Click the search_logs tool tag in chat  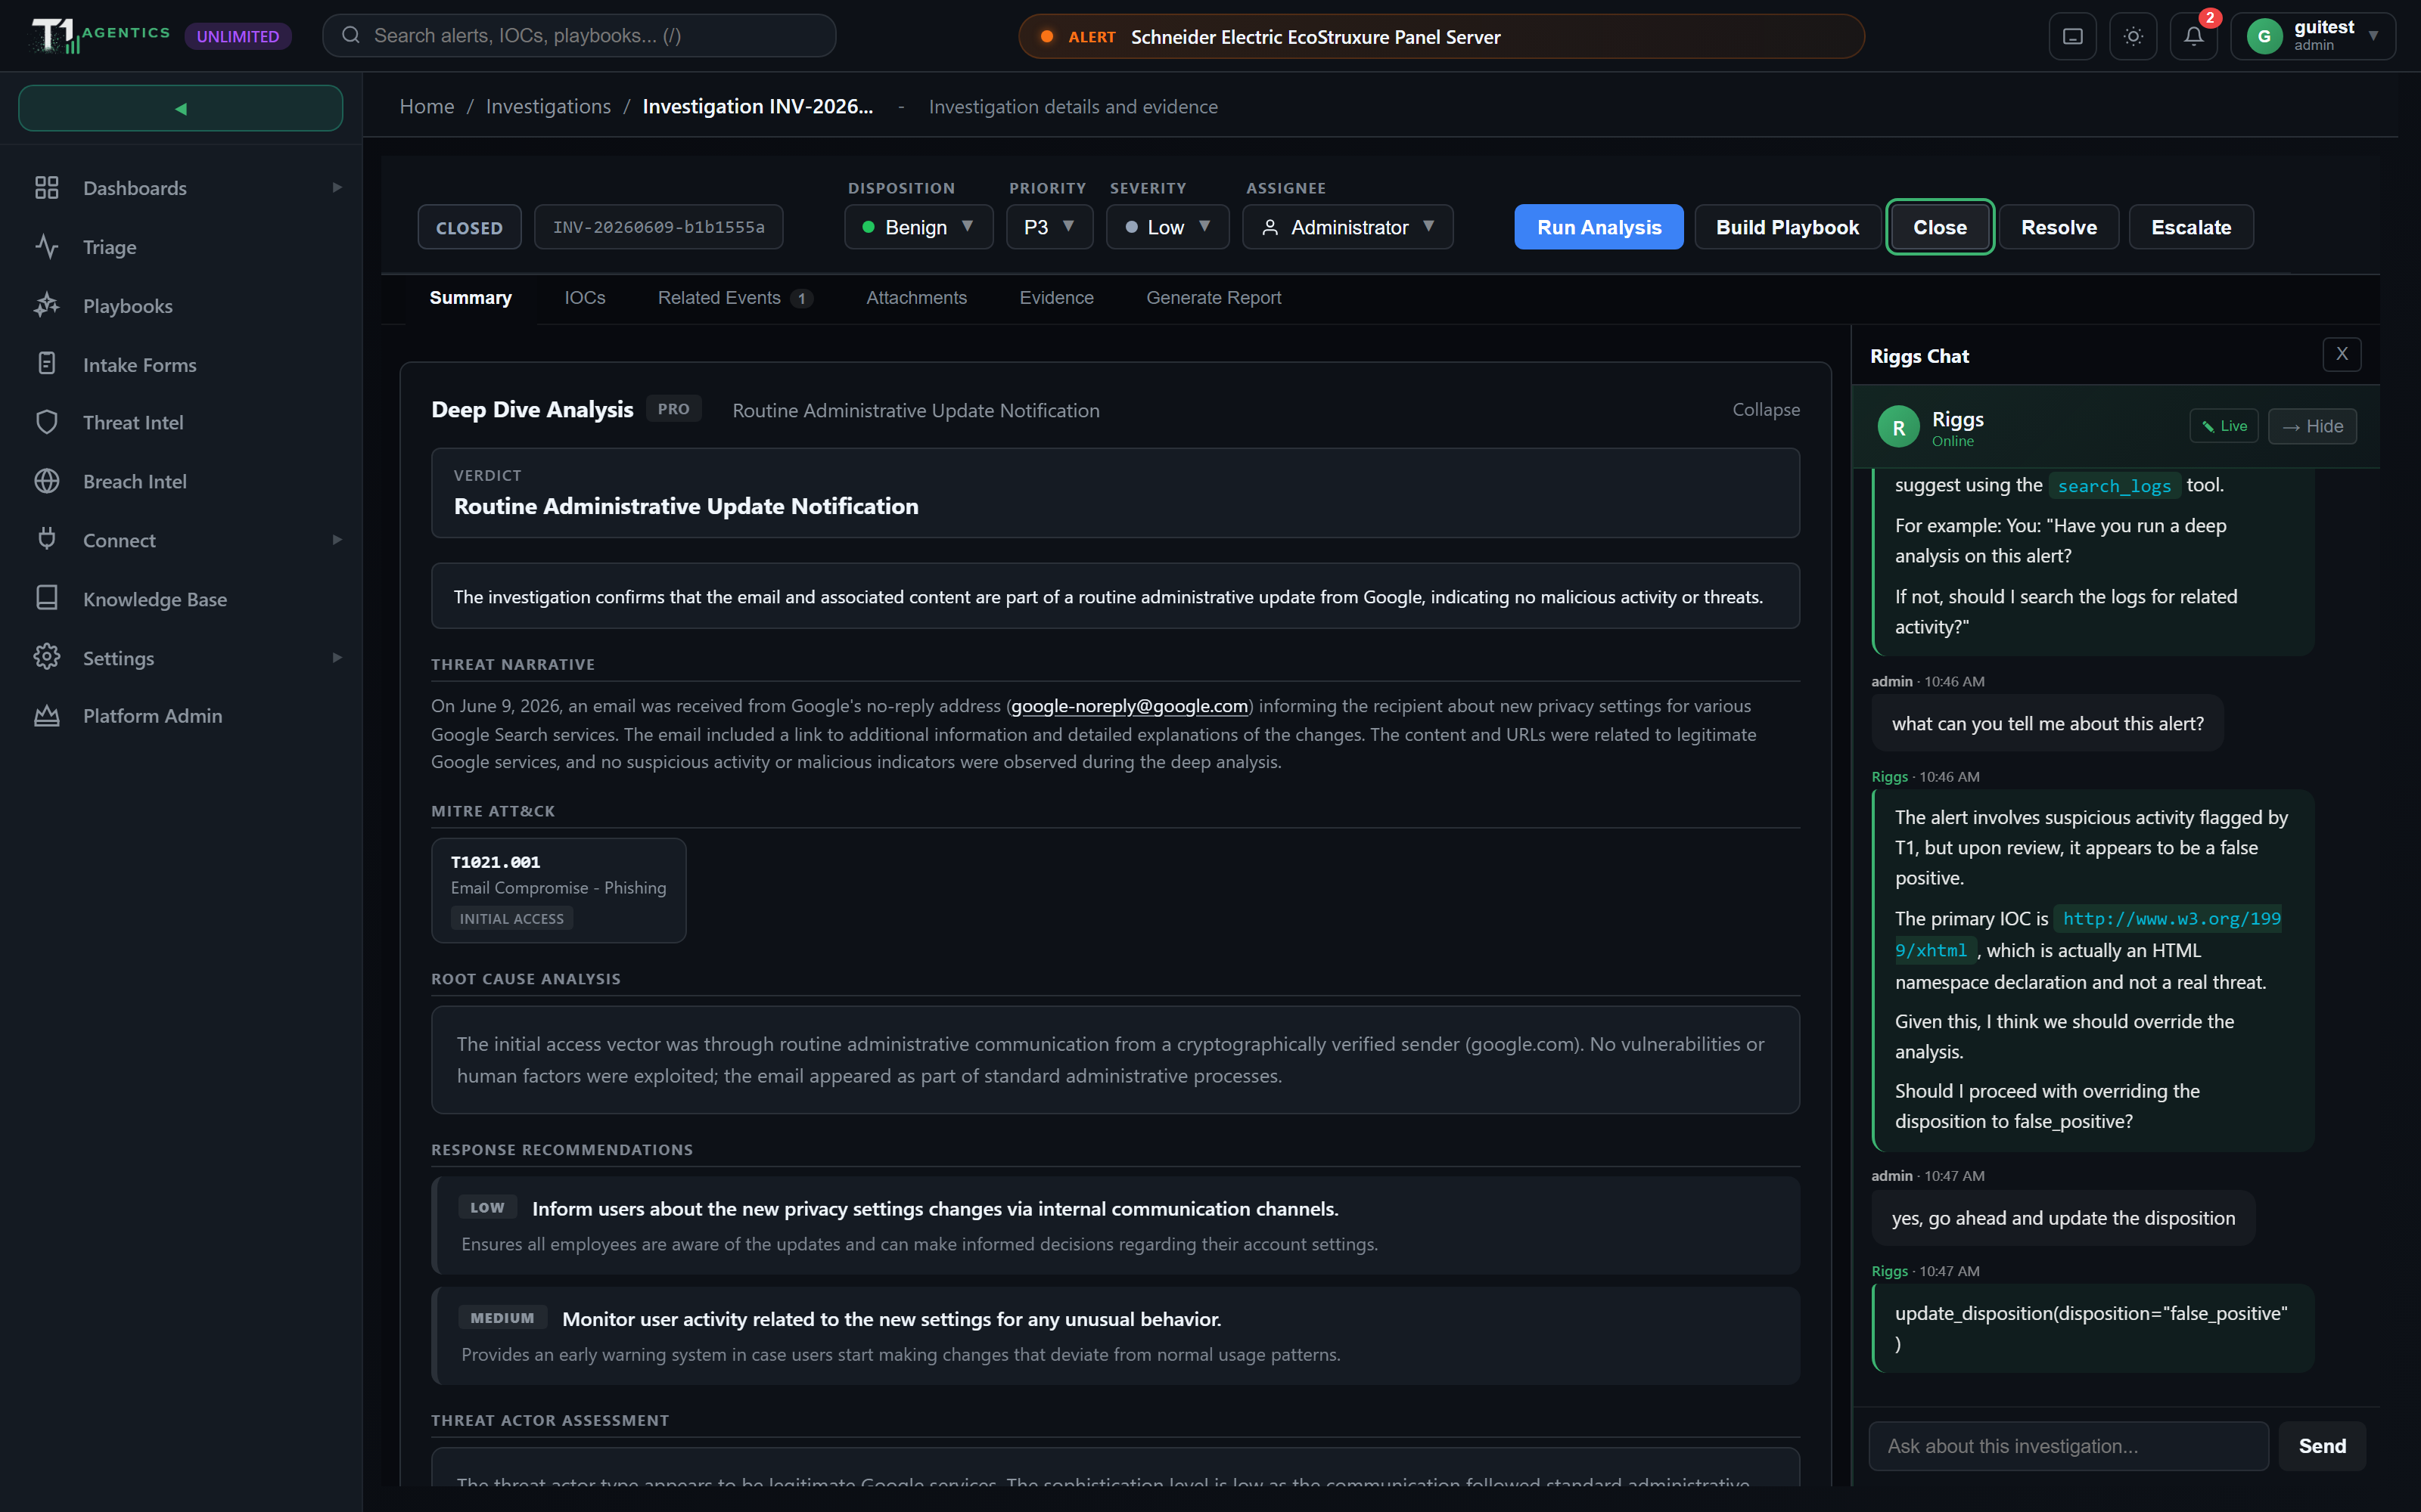point(2114,486)
